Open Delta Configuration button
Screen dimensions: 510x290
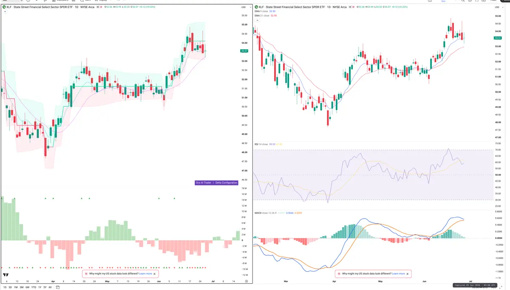226,183
